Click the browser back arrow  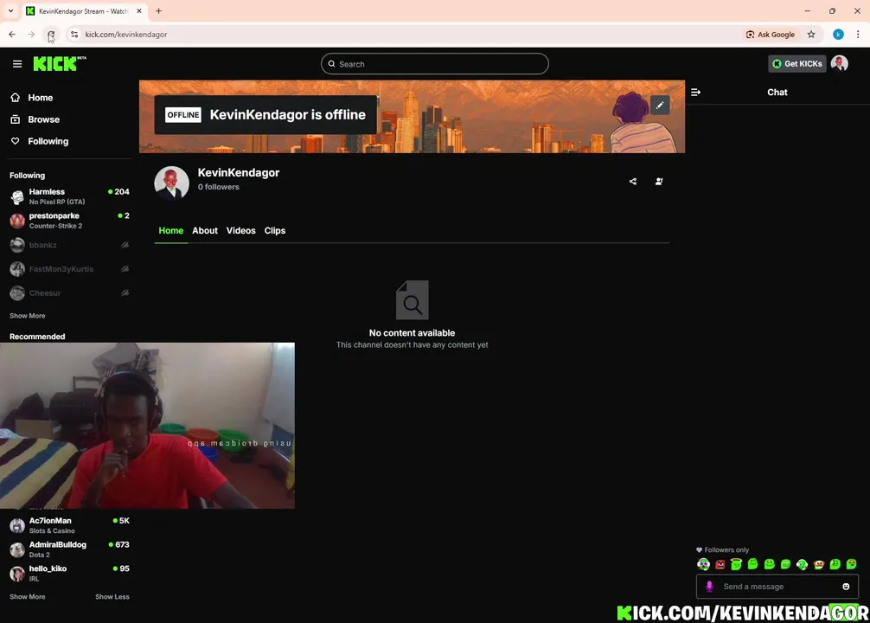[12, 35]
